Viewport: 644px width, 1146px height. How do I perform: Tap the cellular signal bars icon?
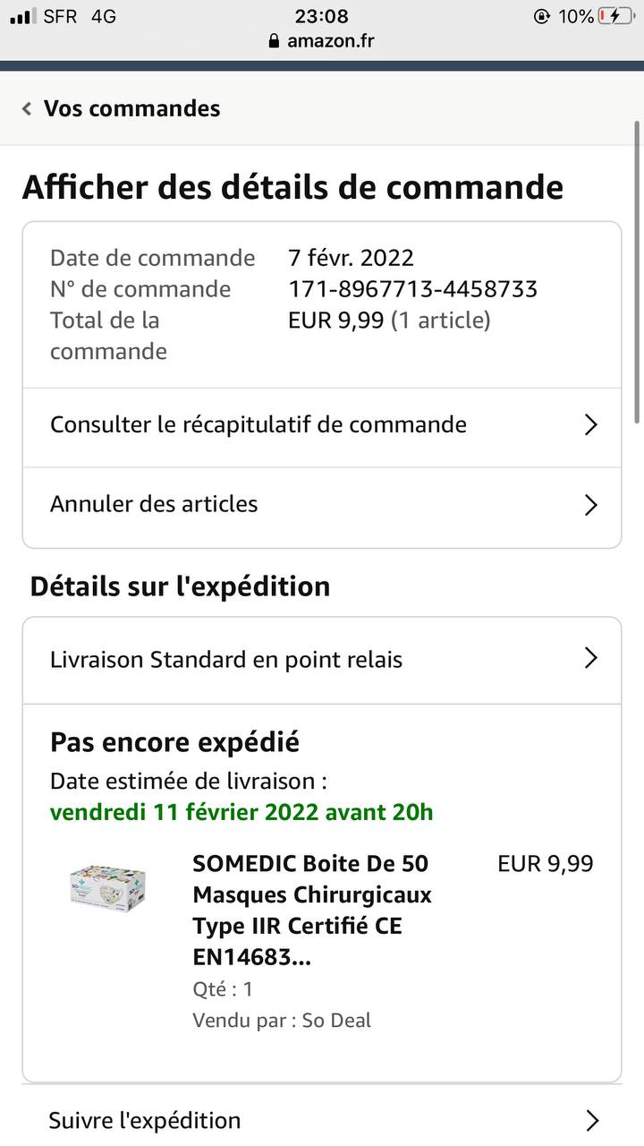23,16
